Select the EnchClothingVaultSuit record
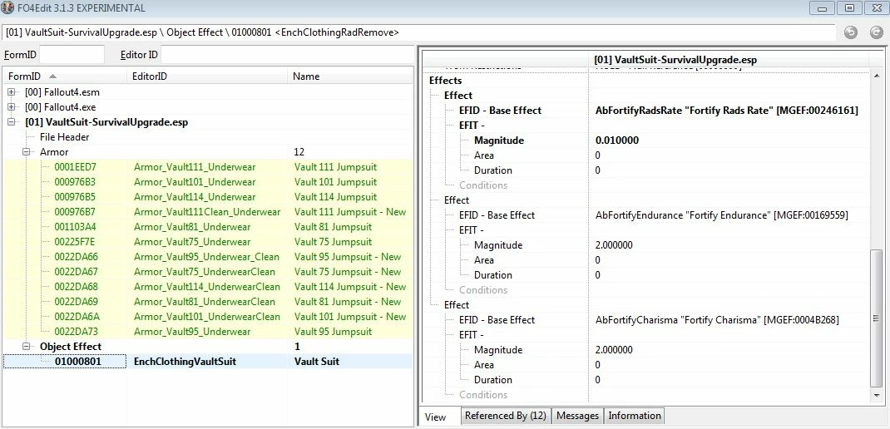Screen dimensions: 890x429 (x=185, y=362)
